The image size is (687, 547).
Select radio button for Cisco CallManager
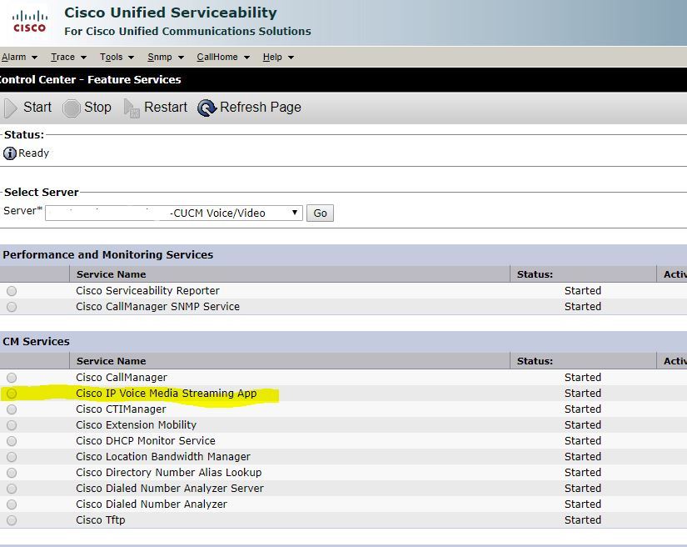tap(12, 377)
